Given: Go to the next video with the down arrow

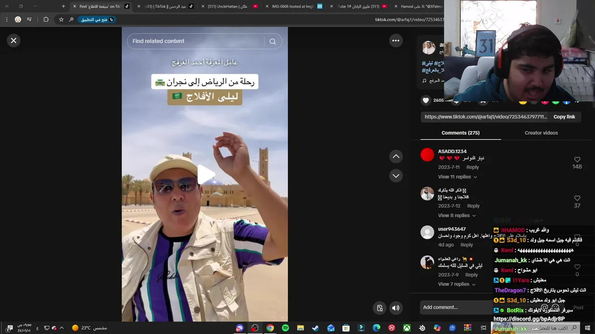Looking at the screenshot, I should pos(396,176).
